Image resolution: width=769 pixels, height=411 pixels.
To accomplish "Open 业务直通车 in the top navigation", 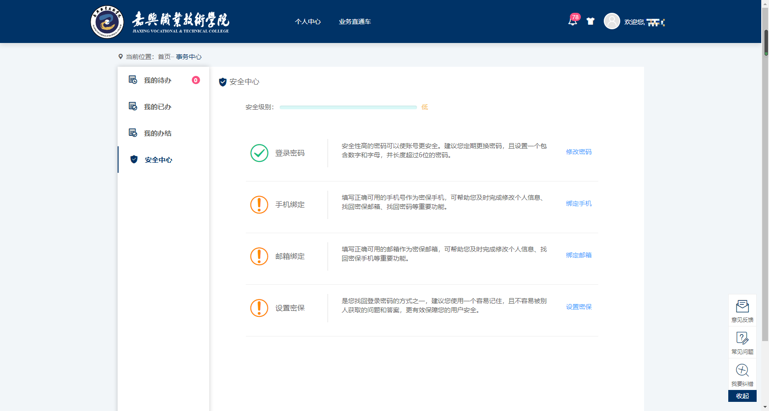I will click(355, 21).
